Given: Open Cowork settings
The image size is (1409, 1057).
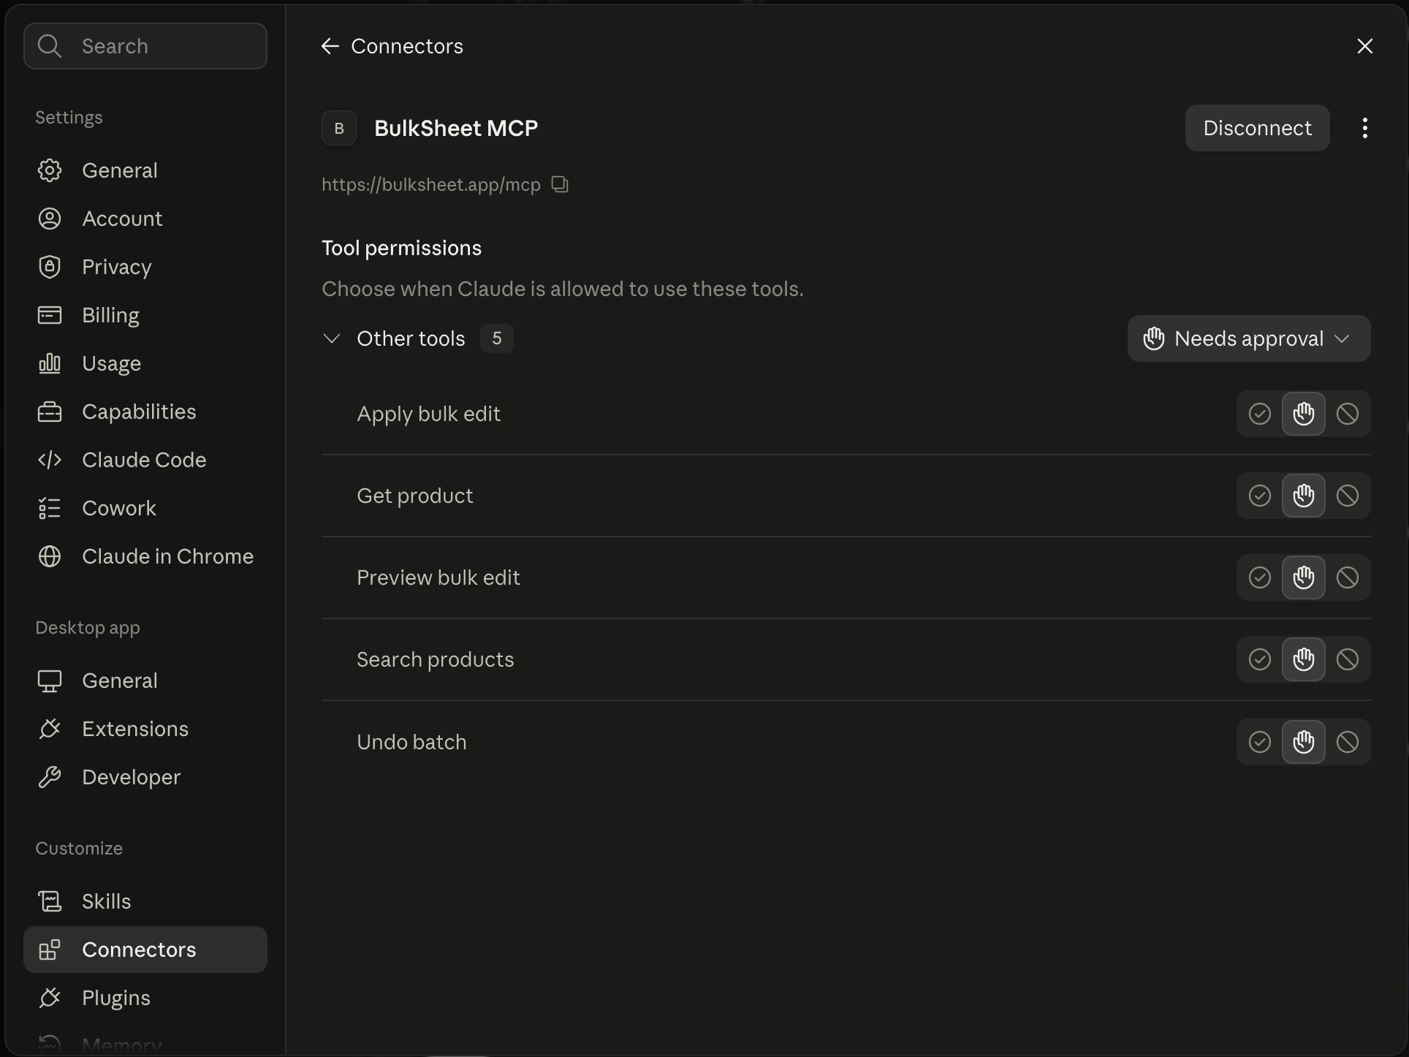Looking at the screenshot, I should (145, 508).
